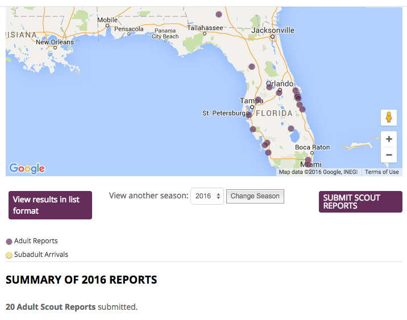Click the Boca Raton label on the map
The image size is (407, 320).
coord(312,147)
